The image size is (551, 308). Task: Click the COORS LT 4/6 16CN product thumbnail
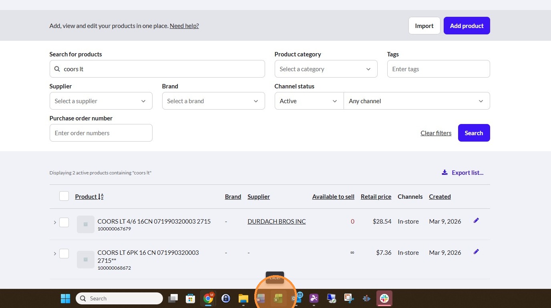[86, 224]
